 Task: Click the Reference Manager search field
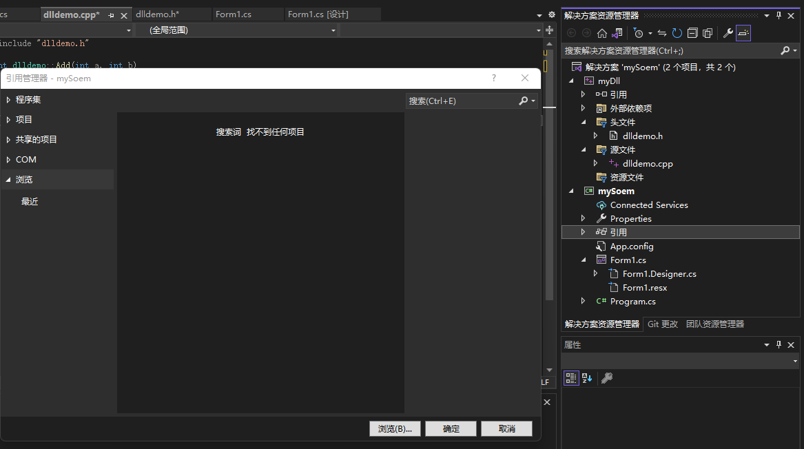click(x=462, y=101)
